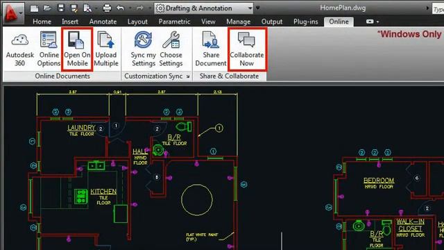Select the BEDROOM room label in drawing
Viewport: 444px width, 250px height.
click(379, 181)
